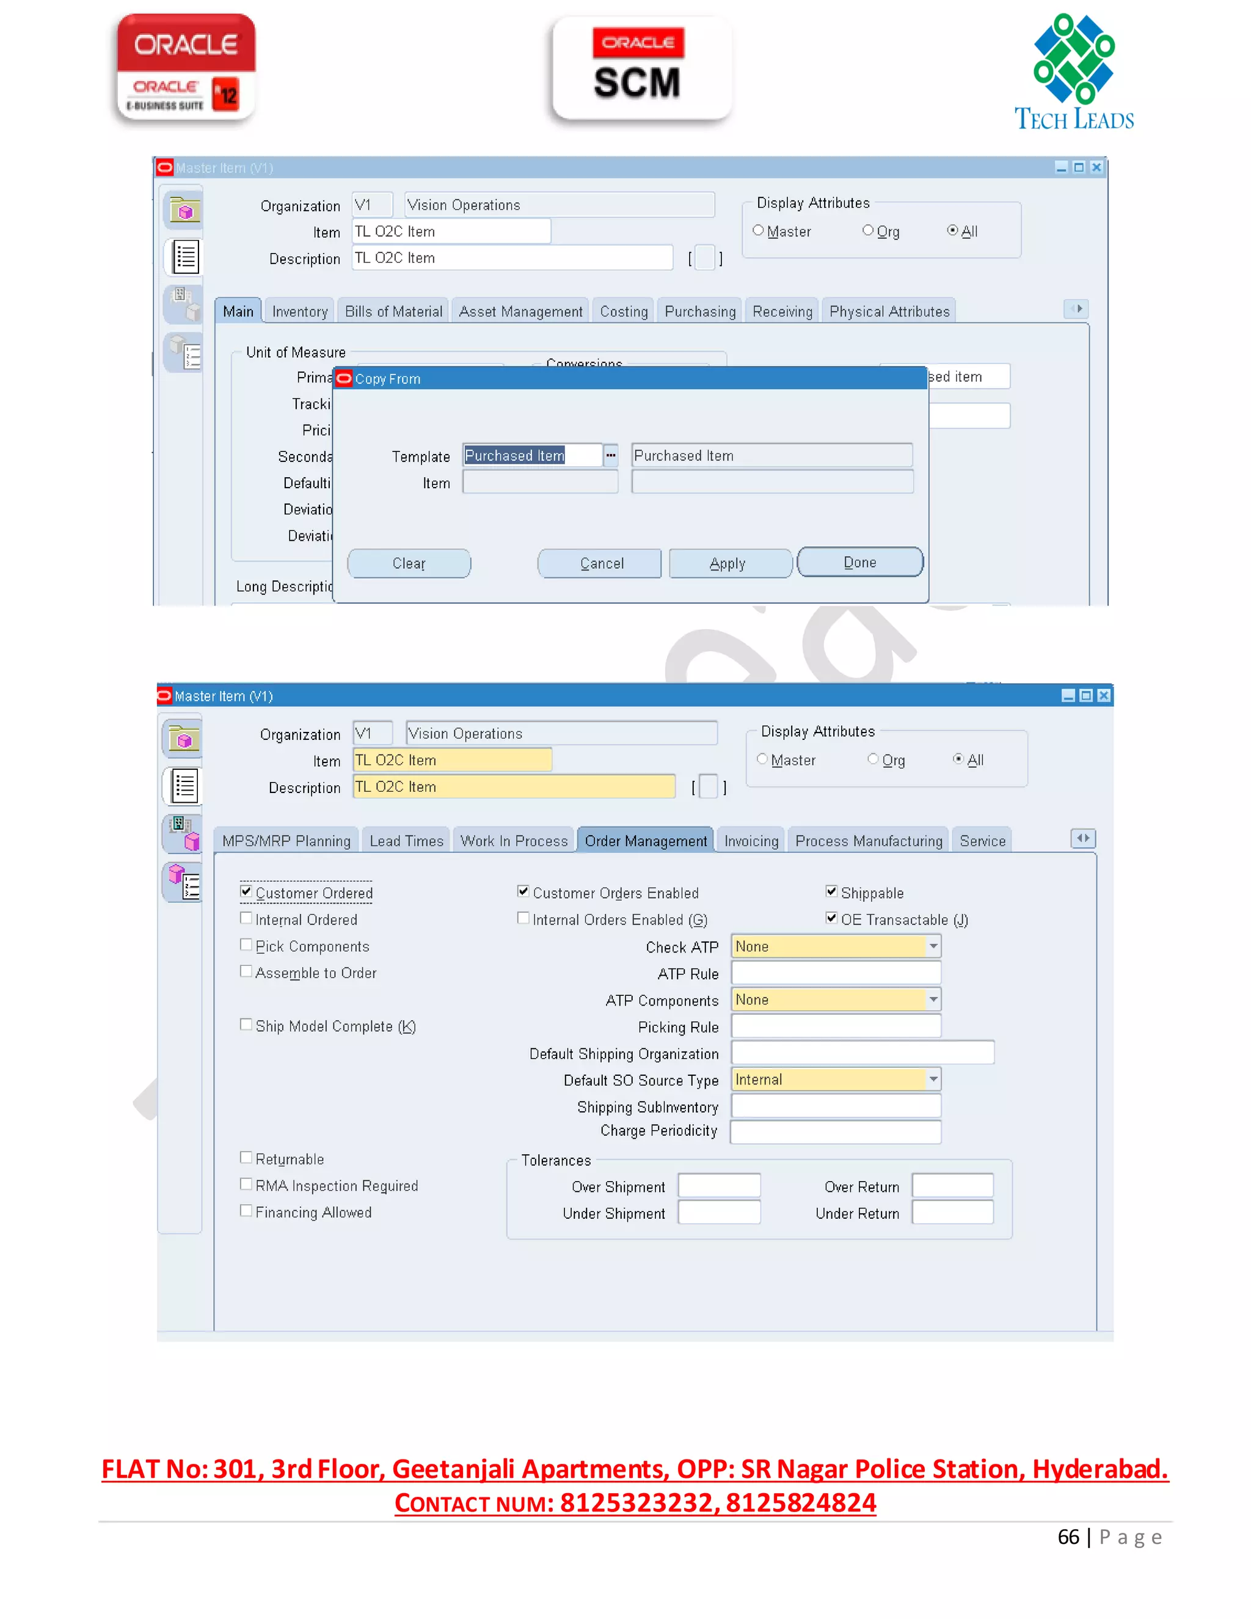1251x1619 pixels.
Task: Expand the ATP Components dropdown
Action: point(933,1000)
